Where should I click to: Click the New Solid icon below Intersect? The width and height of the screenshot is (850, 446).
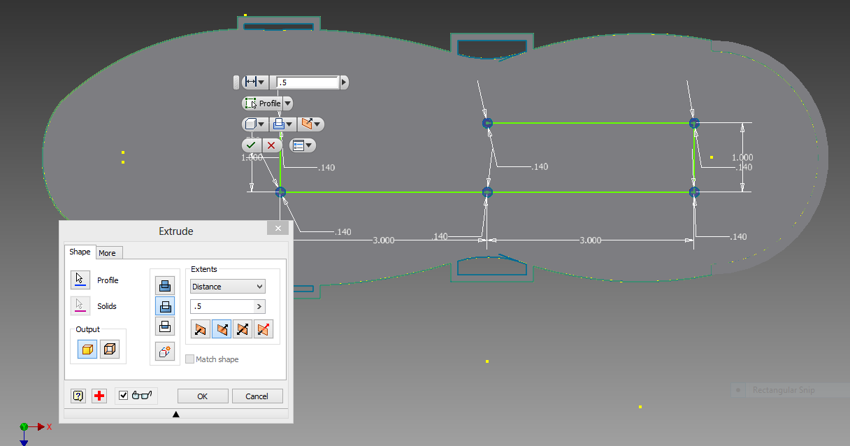[164, 352]
